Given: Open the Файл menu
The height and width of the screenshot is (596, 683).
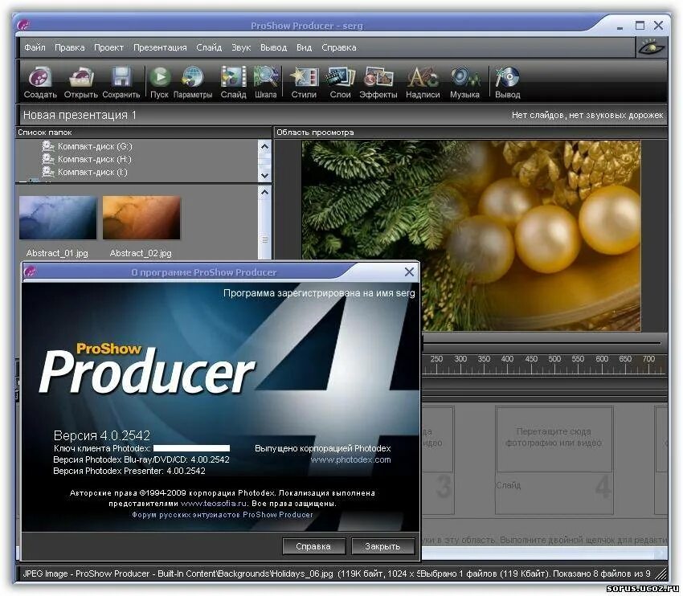Looking at the screenshot, I should coord(35,47).
